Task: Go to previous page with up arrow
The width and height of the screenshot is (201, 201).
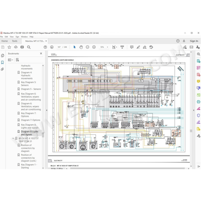Action: click(45, 47)
